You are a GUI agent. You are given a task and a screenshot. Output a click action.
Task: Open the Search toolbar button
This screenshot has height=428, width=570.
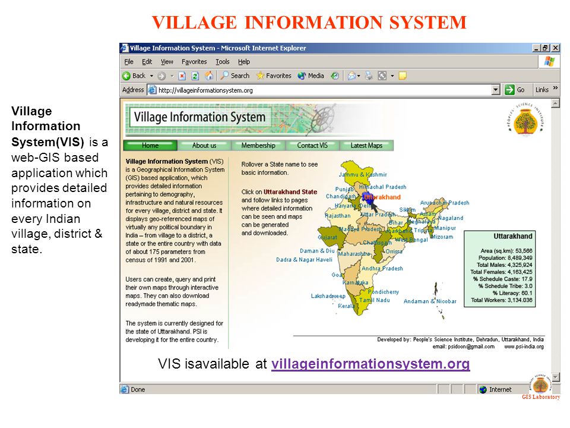tap(235, 75)
